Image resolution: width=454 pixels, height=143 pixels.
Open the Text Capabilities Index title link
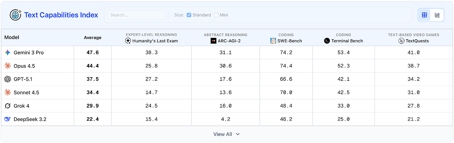tap(61, 15)
